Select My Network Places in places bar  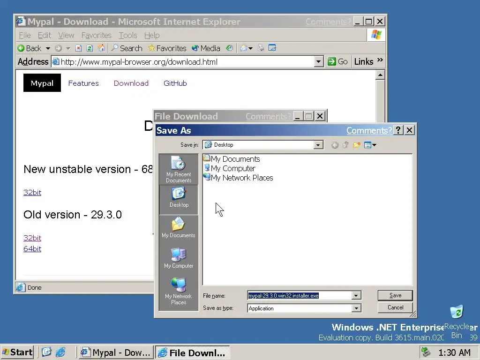click(179, 292)
